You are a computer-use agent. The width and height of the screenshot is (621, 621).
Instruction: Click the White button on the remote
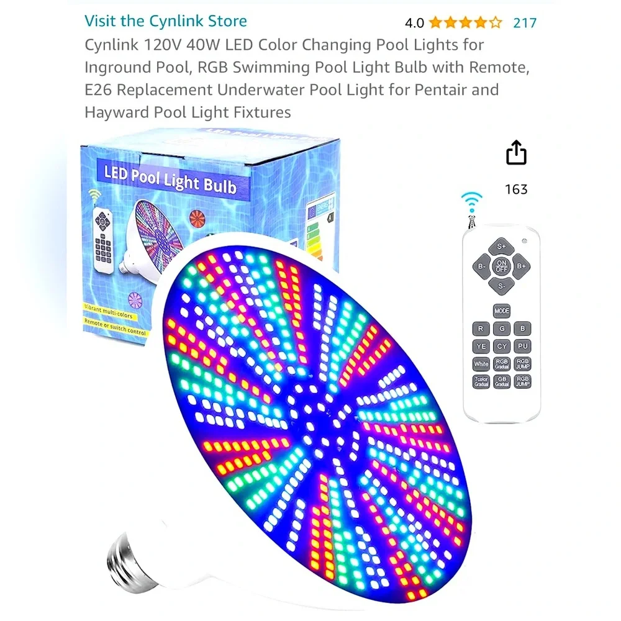(481, 364)
